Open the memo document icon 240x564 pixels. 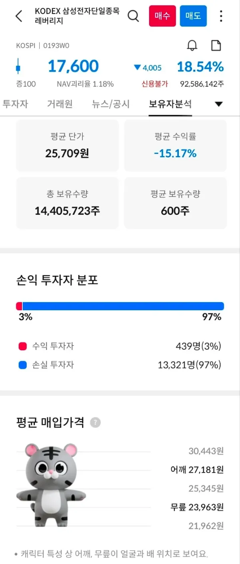(x=216, y=45)
